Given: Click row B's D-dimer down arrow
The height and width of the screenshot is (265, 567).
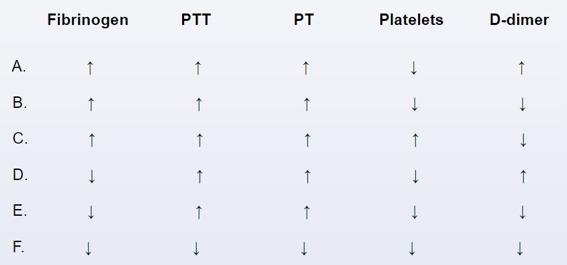Looking at the screenshot, I should (x=522, y=104).
